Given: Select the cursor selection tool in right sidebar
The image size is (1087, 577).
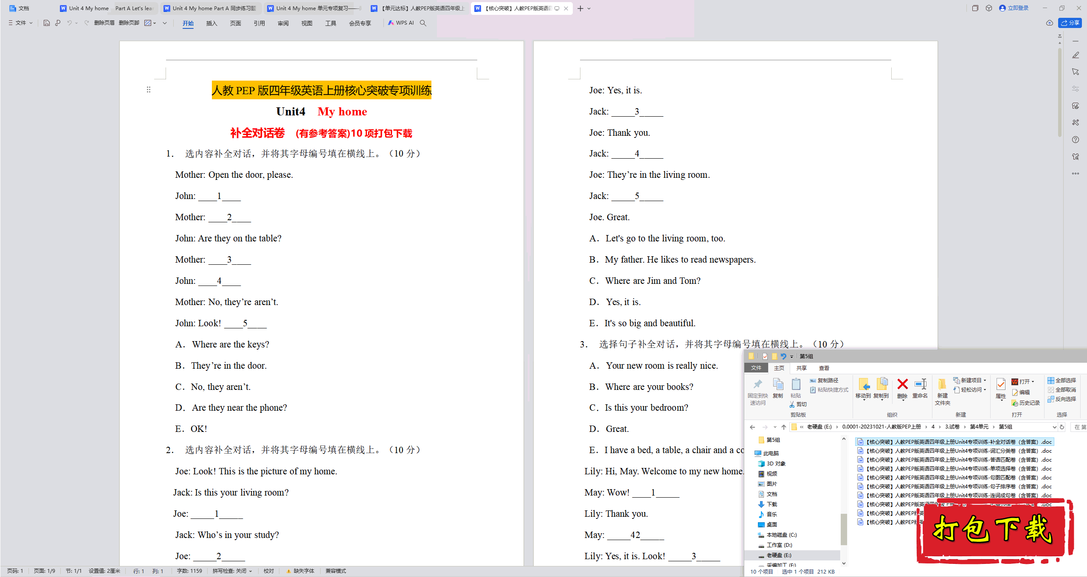Looking at the screenshot, I should coord(1075,72).
